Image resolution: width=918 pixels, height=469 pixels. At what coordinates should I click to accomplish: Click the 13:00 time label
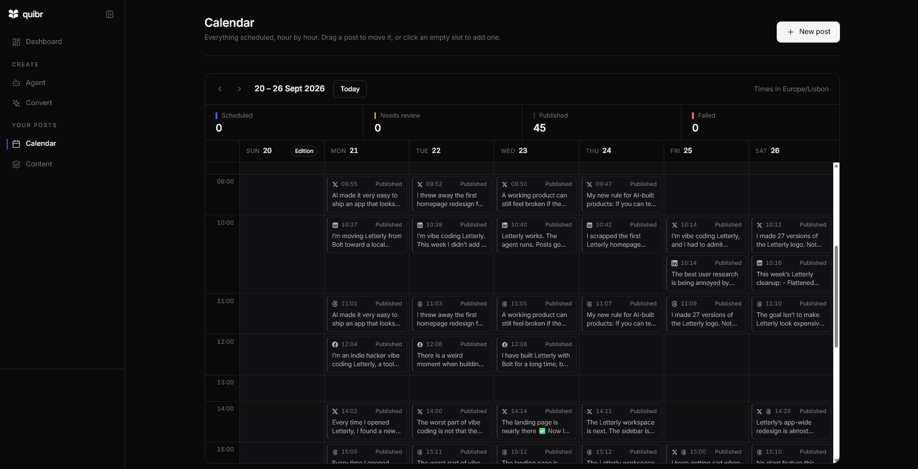coord(225,383)
